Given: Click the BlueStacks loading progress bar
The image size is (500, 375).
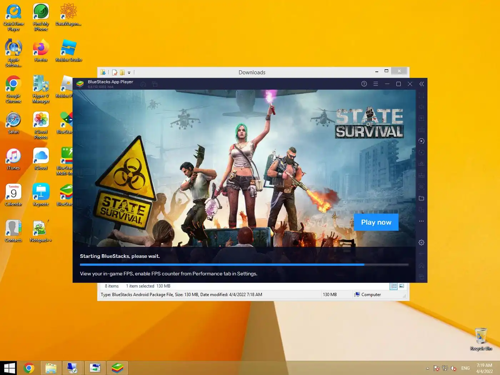Looking at the screenshot, I should pos(244,265).
